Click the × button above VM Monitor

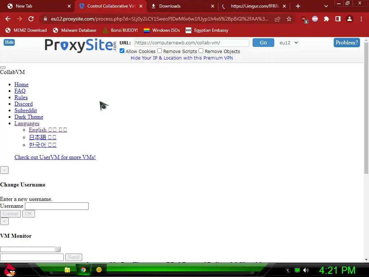point(4,221)
